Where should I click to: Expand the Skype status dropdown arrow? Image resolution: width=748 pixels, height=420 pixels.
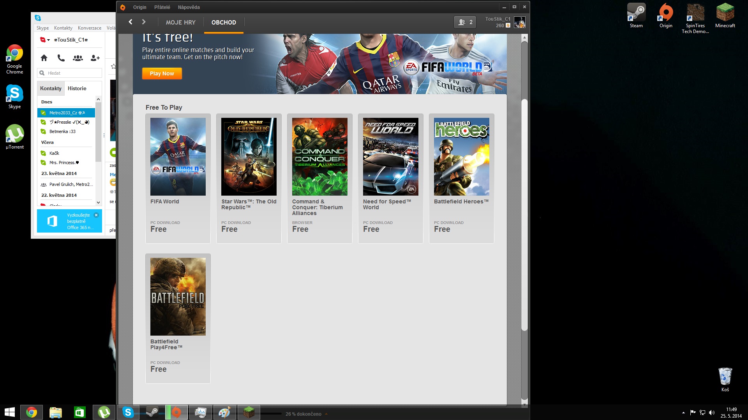click(x=49, y=40)
